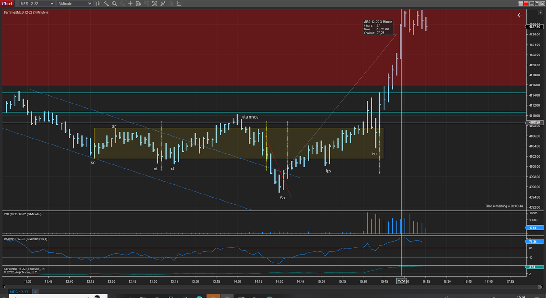Open the instrument dropdown MES 12-22
This screenshot has height=298, width=546.
[37, 4]
